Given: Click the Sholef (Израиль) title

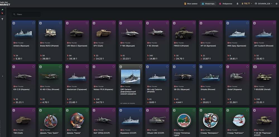Looking at the screenshot, I should click(x=235, y=90).
